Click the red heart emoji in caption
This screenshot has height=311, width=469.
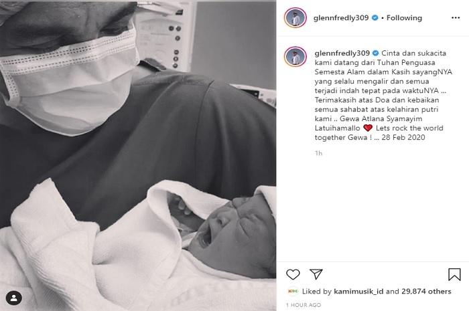coord(368,128)
